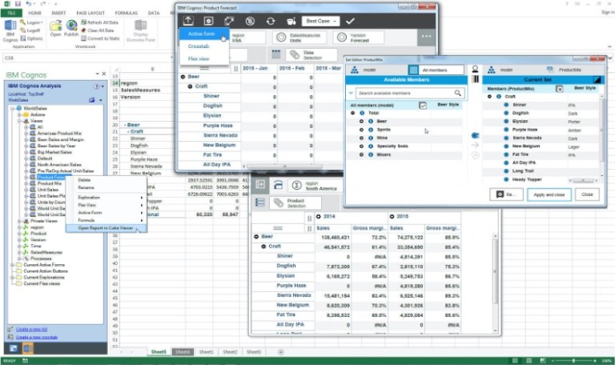Click the Undo icon in Excel quick access toolbar
Viewport: 615px width, 365px height.
29,4
